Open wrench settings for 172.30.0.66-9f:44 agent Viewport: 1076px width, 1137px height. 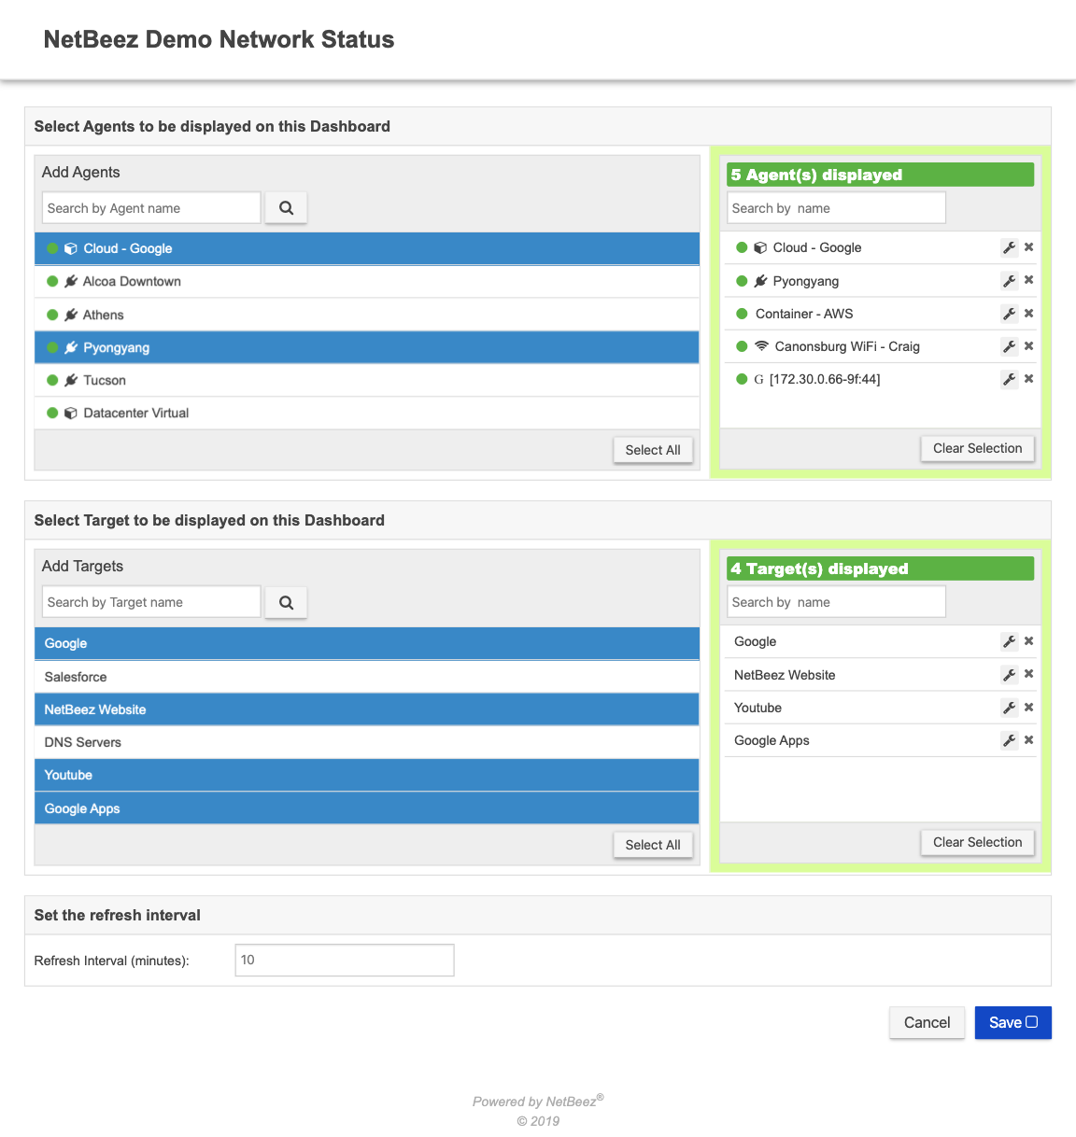(1009, 379)
